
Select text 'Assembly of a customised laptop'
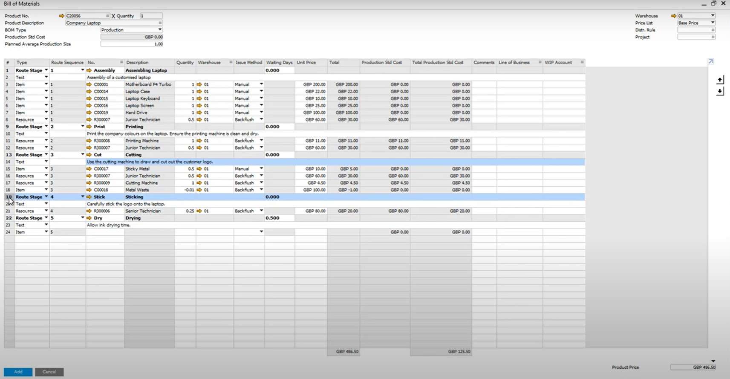click(x=119, y=78)
